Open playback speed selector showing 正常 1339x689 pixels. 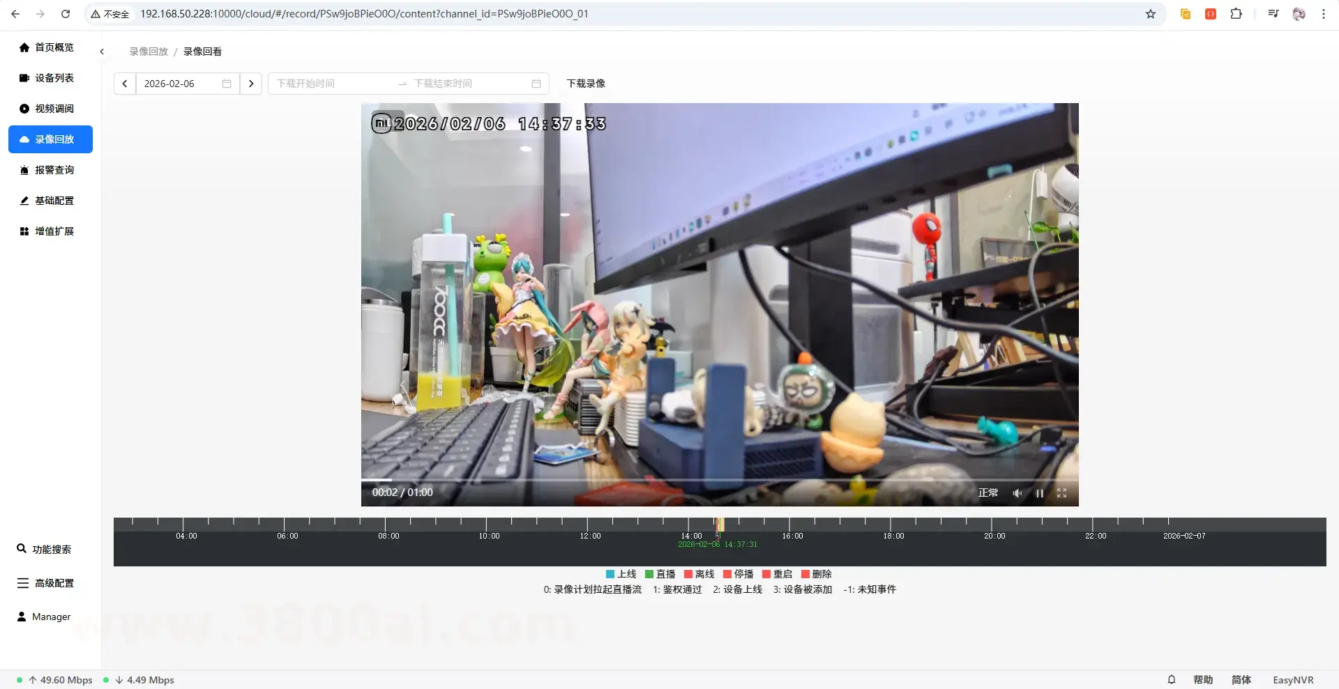988,493
